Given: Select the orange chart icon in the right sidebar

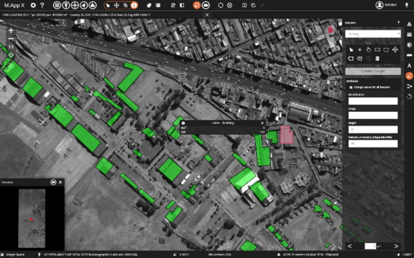Looking at the screenshot, I should tap(409, 76).
